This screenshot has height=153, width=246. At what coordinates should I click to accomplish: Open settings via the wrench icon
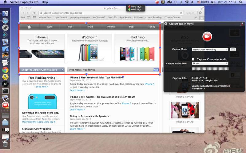coord(241,24)
